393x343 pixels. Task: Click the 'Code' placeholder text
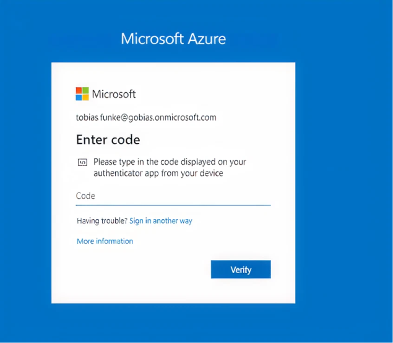pyautogui.click(x=85, y=196)
